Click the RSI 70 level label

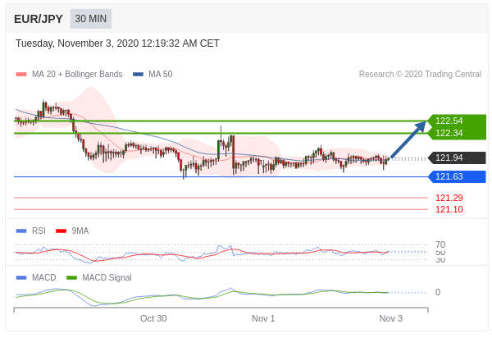click(440, 244)
